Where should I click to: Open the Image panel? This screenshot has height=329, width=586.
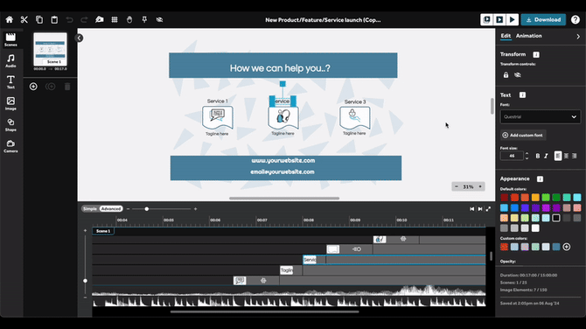10,103
